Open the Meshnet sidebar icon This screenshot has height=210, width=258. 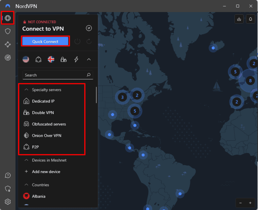7,44
